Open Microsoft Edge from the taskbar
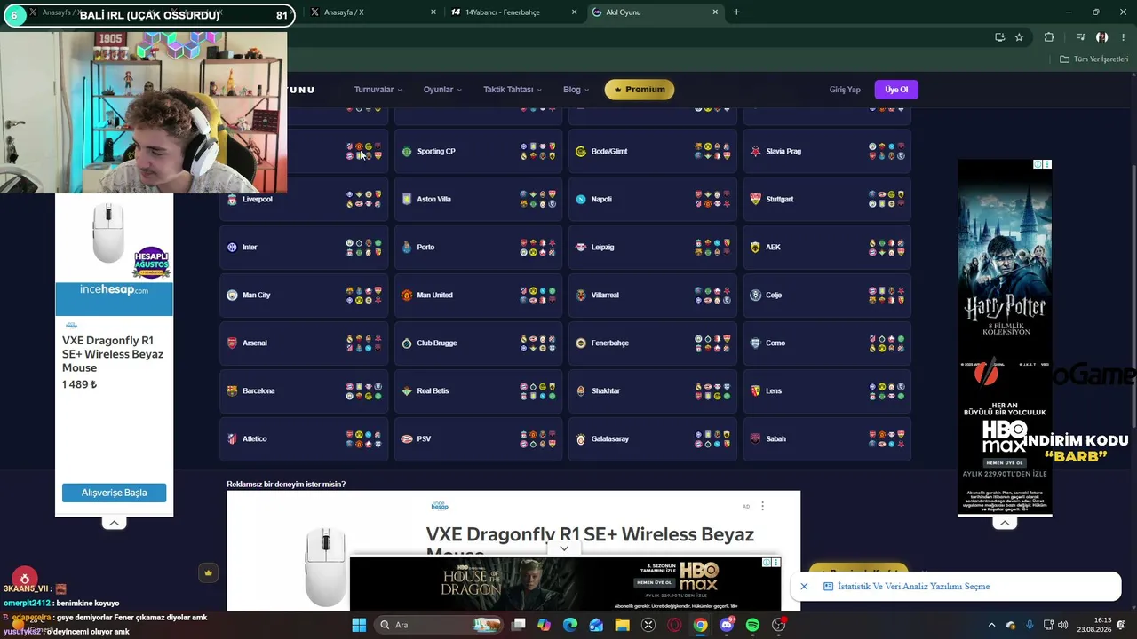The height and width of the screenshot is (639, 1137). pos(569,625)
